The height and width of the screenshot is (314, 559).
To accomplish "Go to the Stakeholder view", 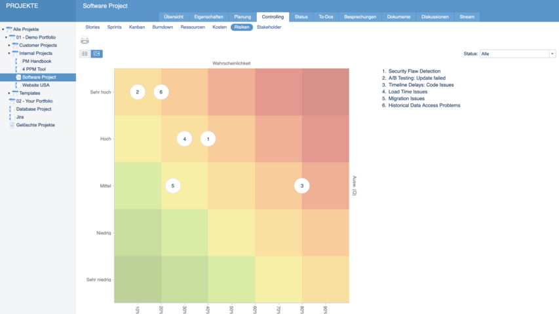I will click(269, 27).
